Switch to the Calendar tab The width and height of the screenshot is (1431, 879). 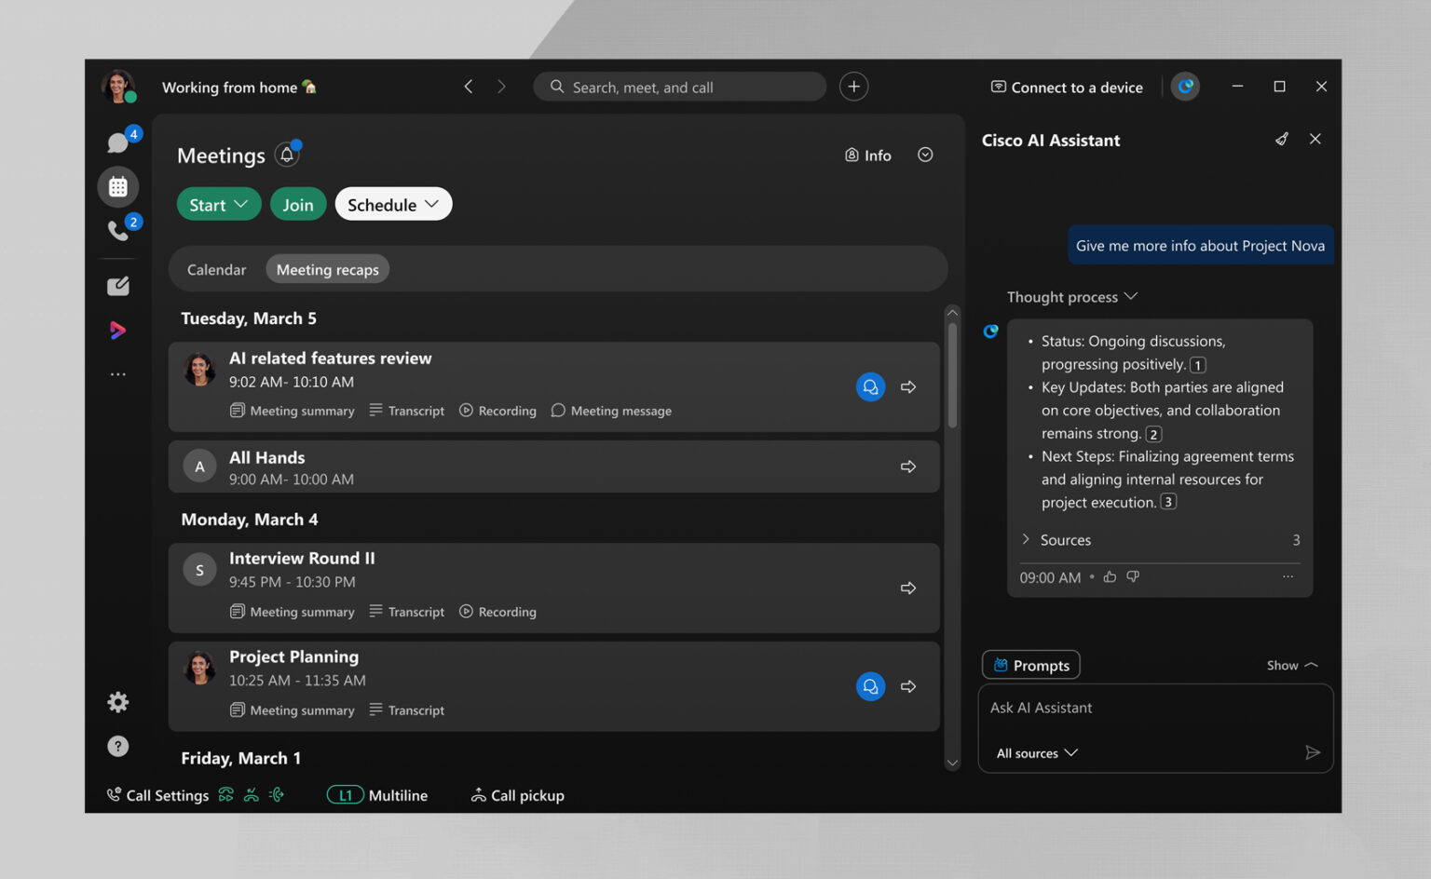tap(215, 268)
